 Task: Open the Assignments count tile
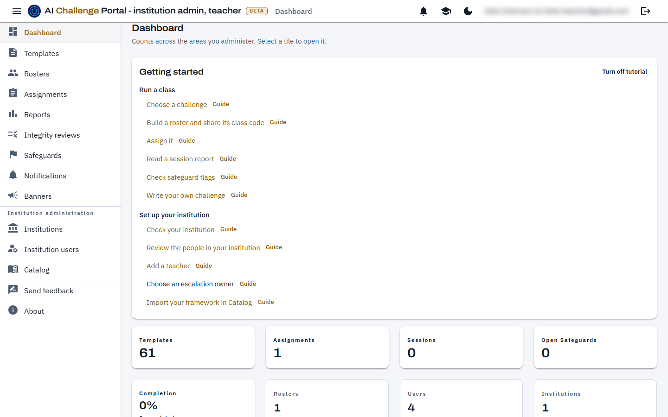pyautogui.click(x=327, y=347)
